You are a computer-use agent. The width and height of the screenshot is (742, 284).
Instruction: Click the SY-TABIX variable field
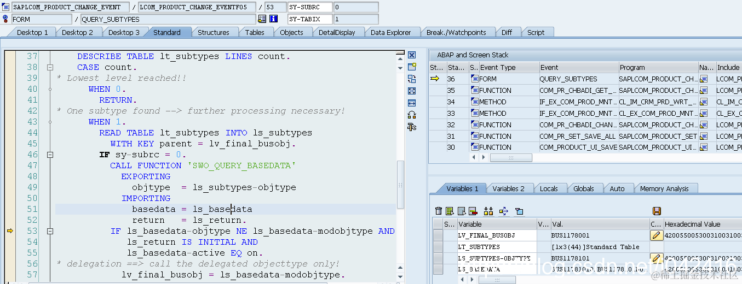310,19
